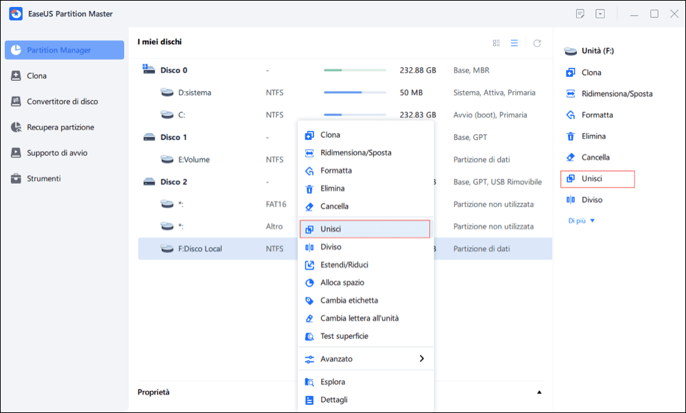This screenshot has height=413, width=686.
Task: Click the D:sistema usage bar
Action: pos(355,93)
